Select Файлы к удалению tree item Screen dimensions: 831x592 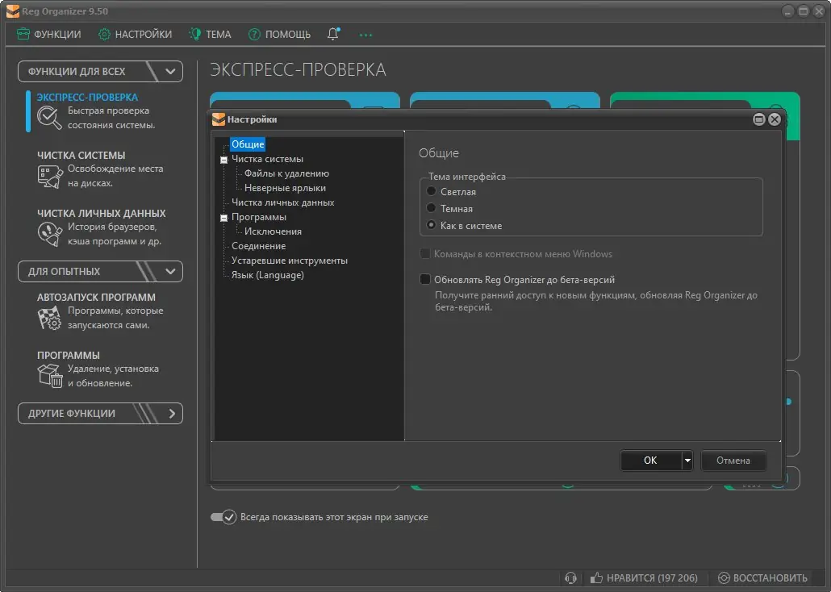(x=286, y=173)
